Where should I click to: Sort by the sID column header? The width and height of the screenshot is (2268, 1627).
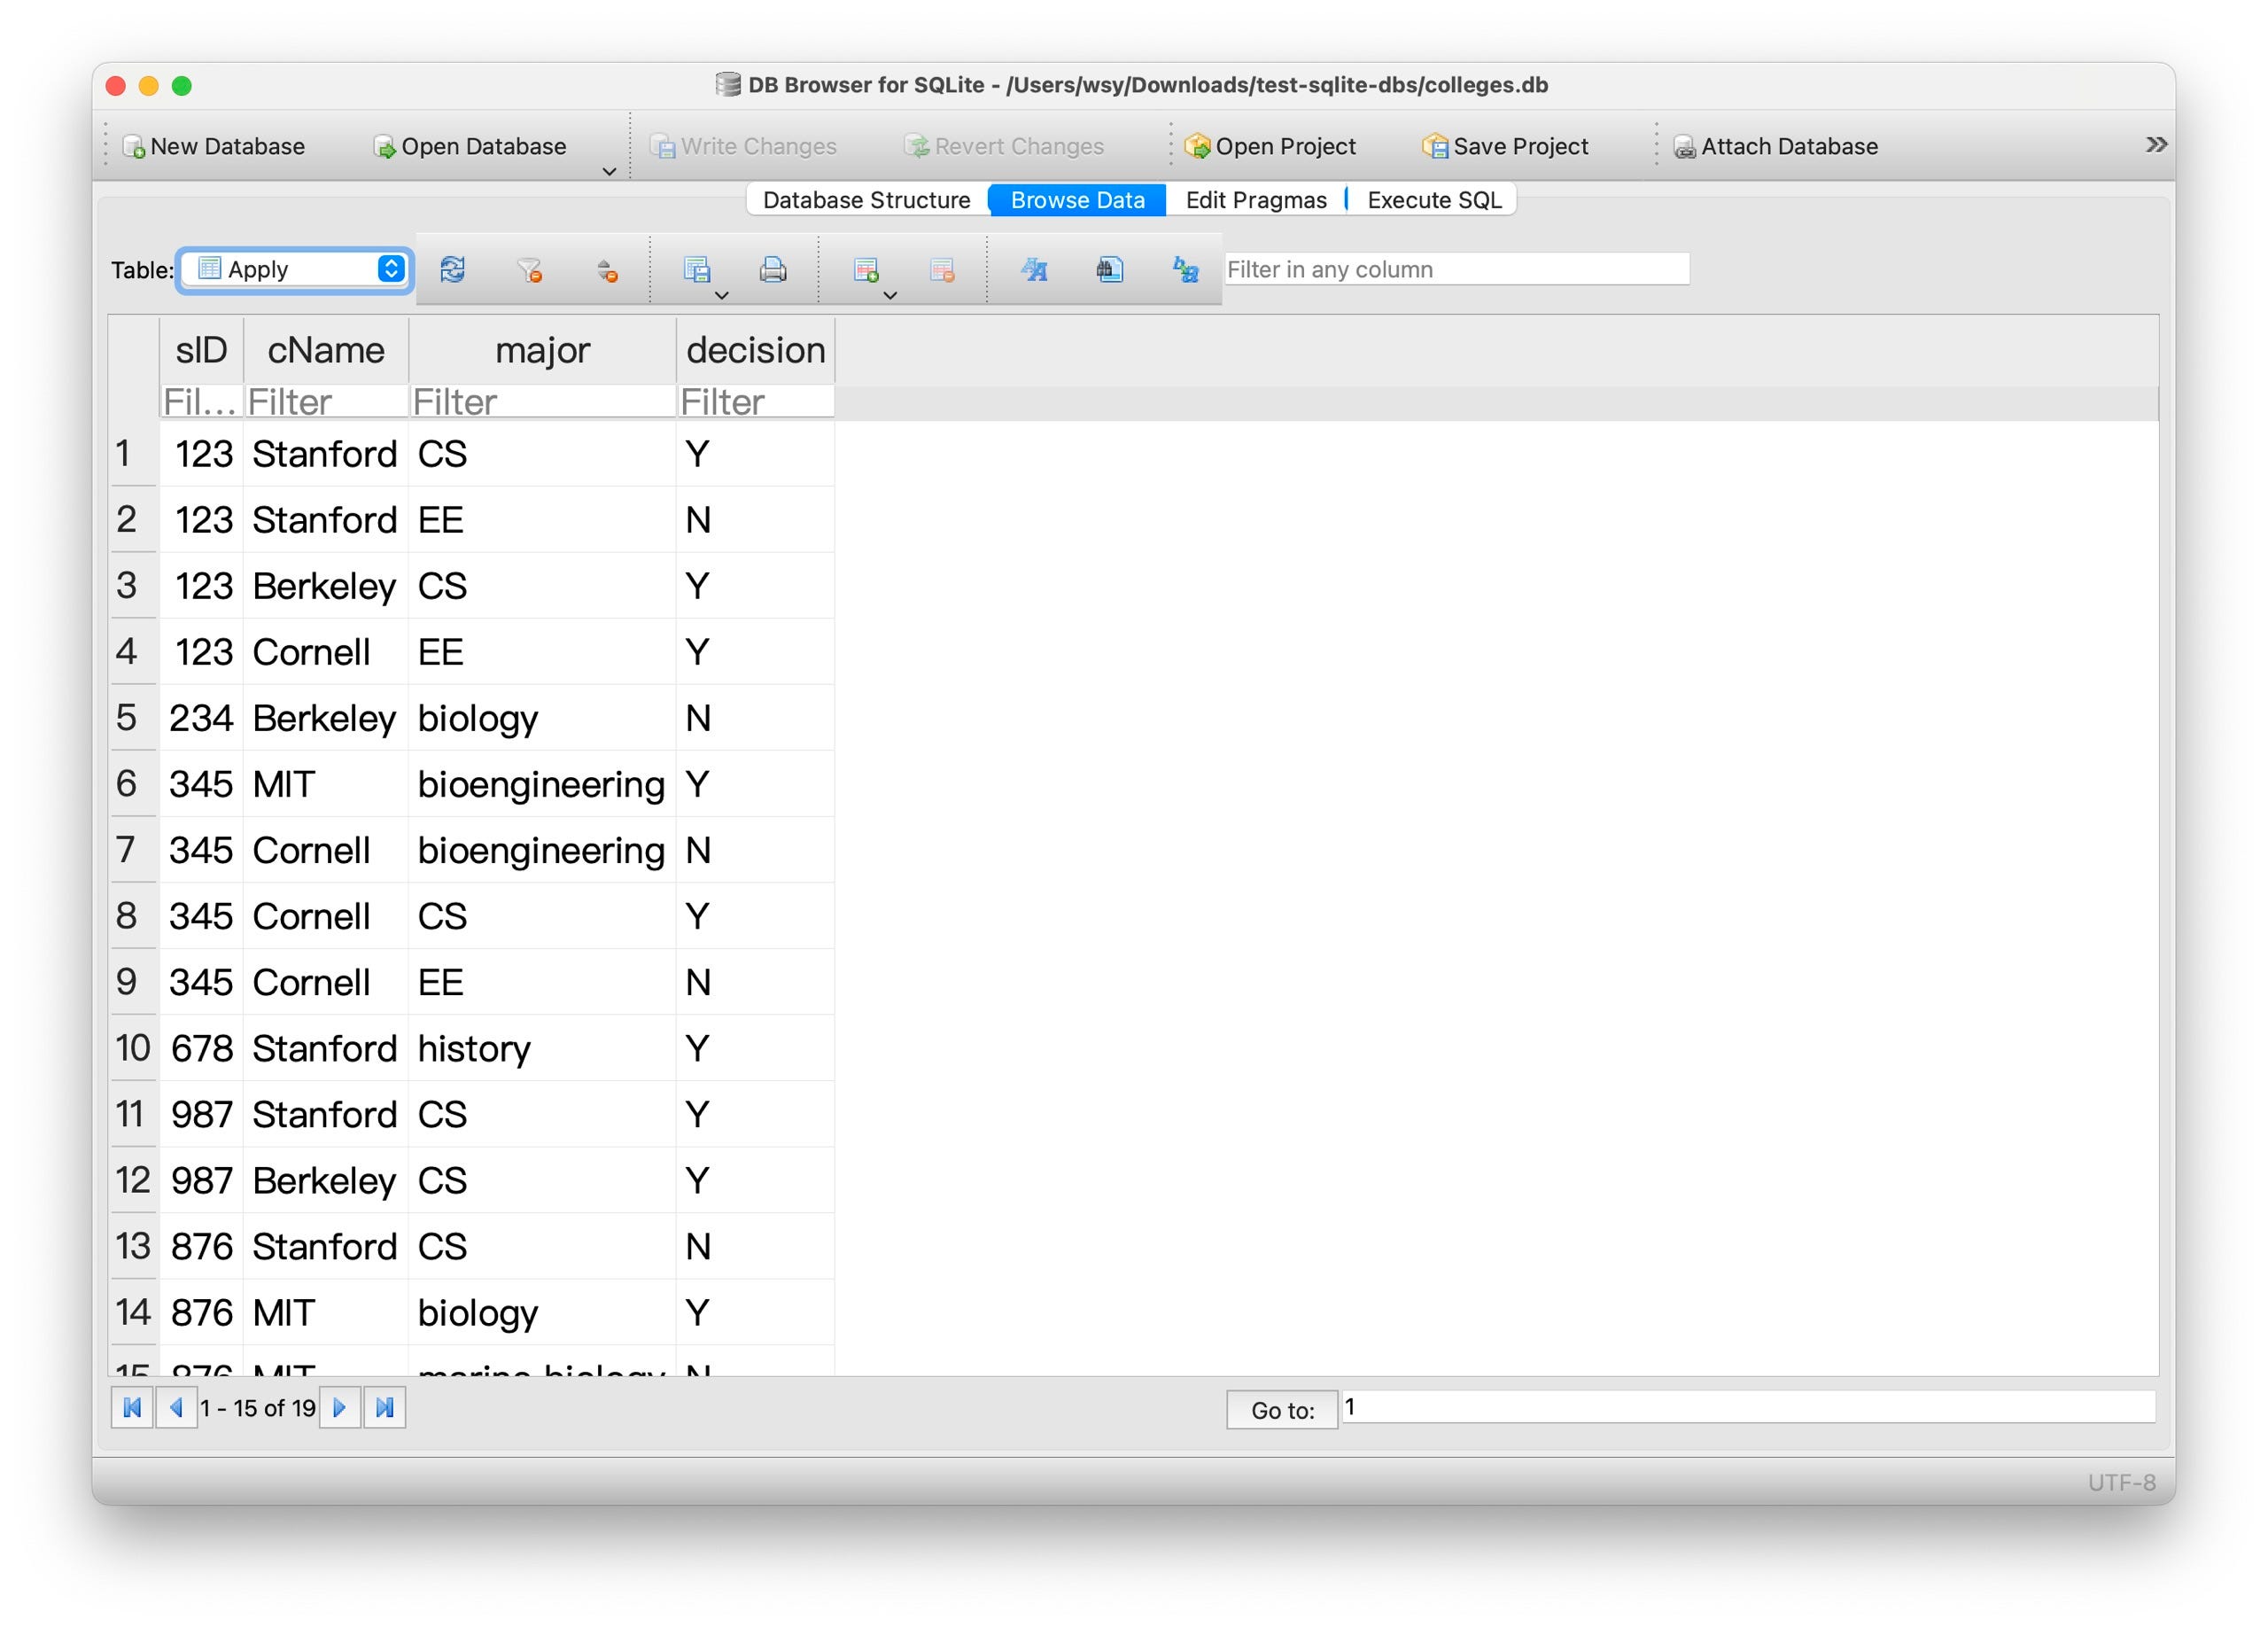(x=201, y=351)
